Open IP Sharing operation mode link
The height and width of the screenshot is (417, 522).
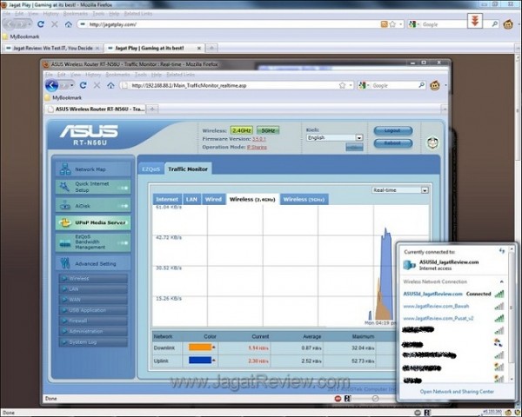pyautogui.click(x=257, y=147)
